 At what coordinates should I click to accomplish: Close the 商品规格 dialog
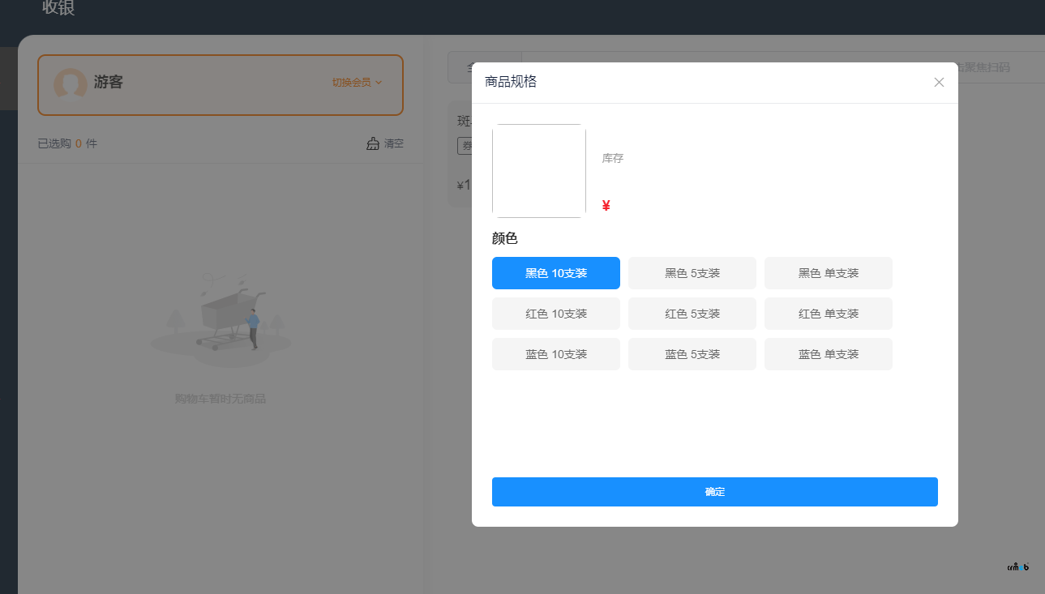[939, 82]
